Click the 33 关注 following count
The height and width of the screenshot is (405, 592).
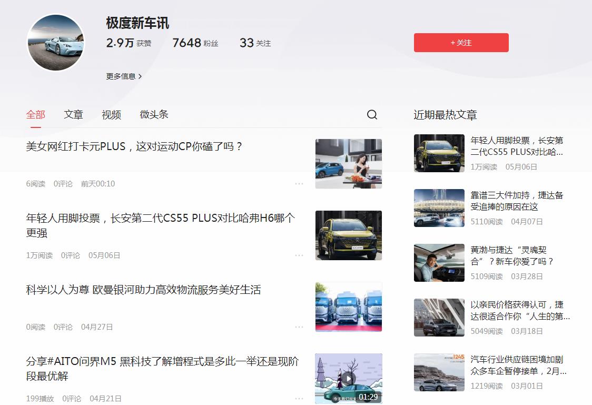[255, 43]
